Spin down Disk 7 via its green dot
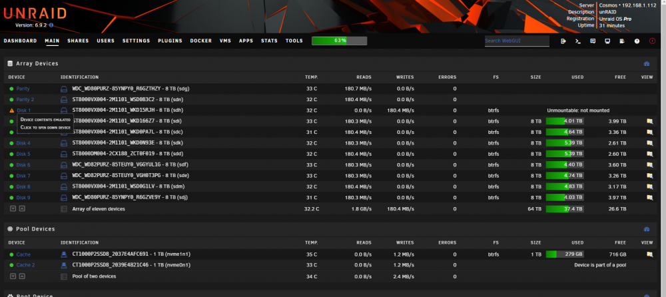Viewport: 666px width, 297px height. (x=11, y=176)
